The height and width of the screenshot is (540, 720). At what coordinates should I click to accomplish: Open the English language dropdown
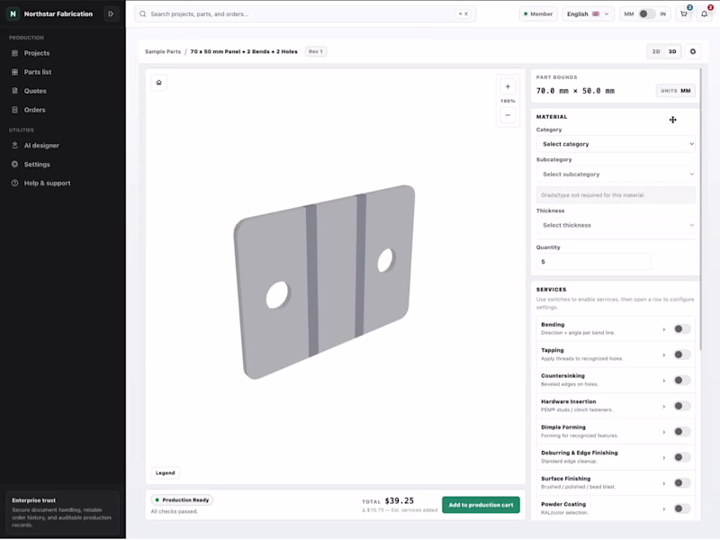click(588, 14)
